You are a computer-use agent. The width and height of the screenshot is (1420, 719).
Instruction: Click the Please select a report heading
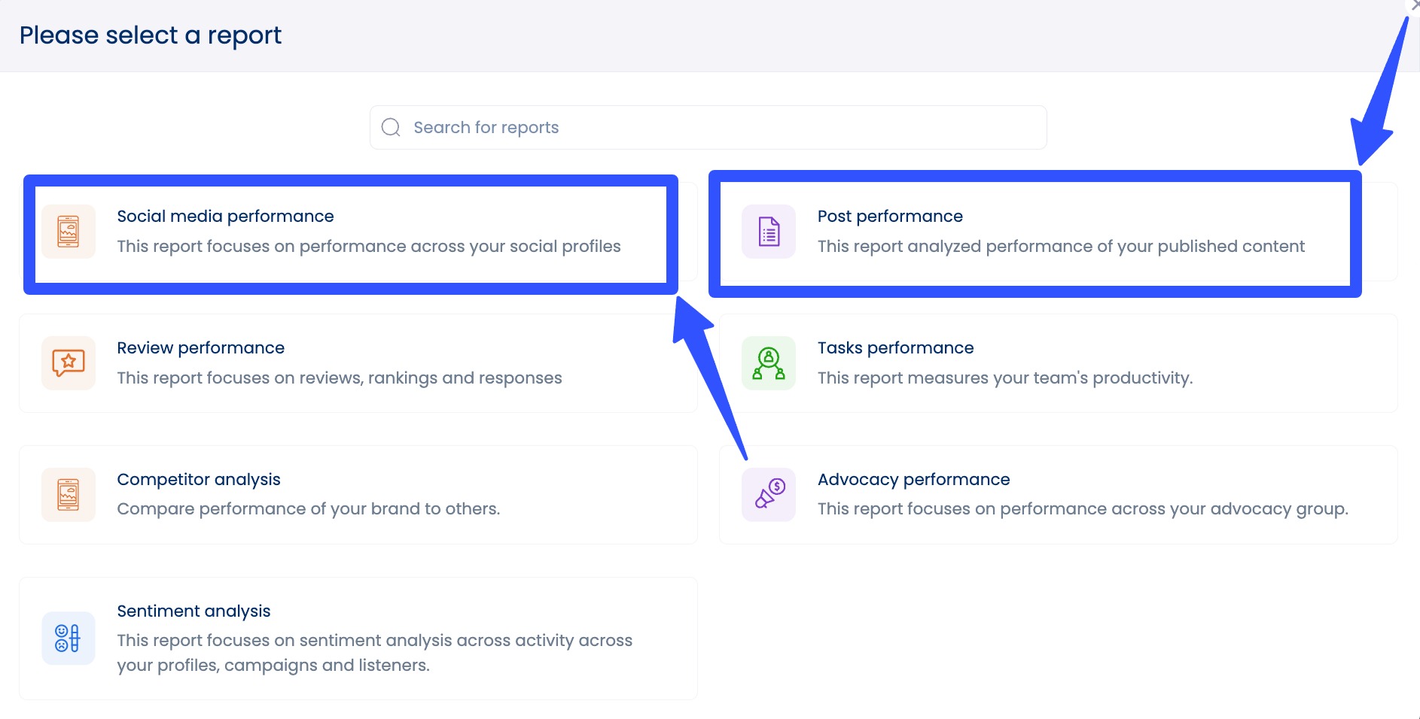pyautogui.click(x=151, y=35)
